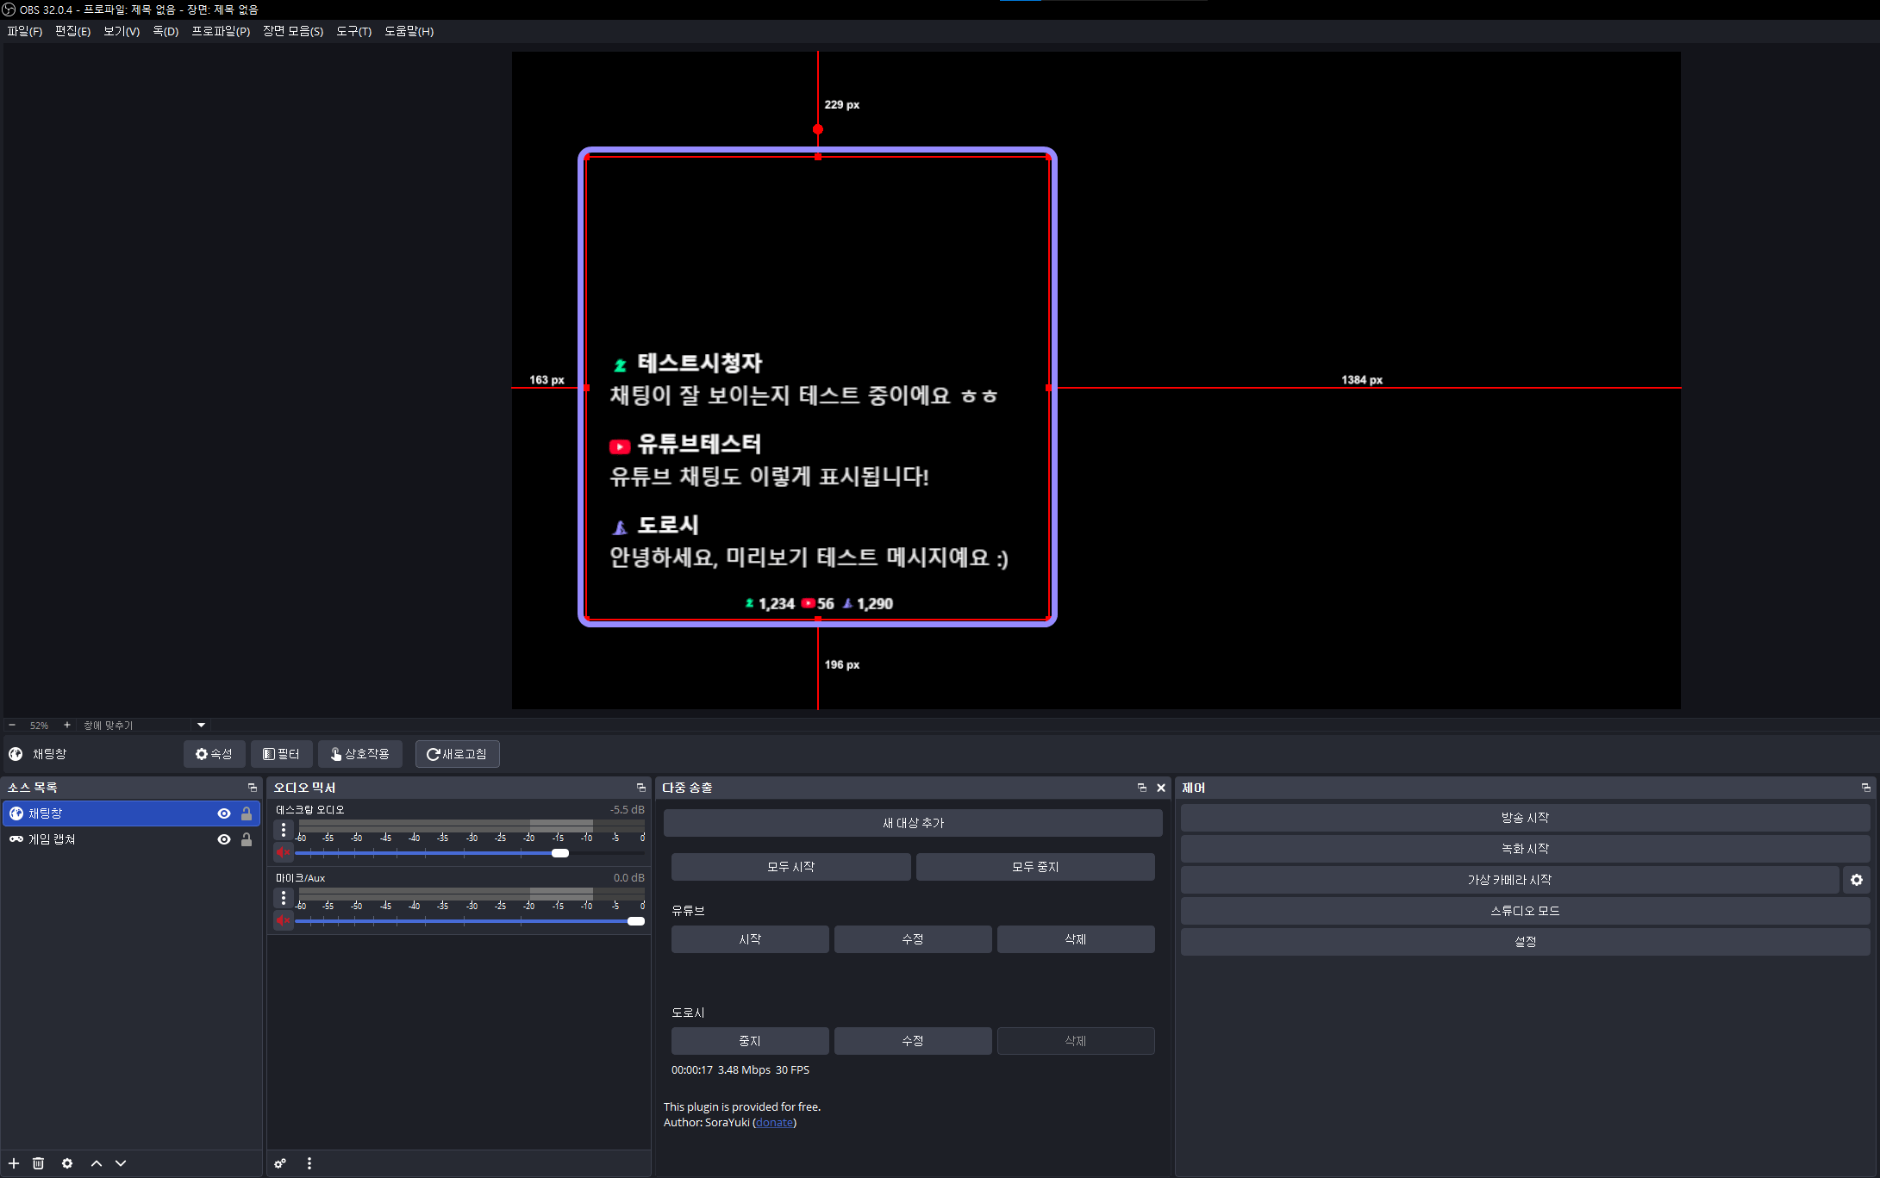Click the 52% zoom percentage value

click(39, 726)
